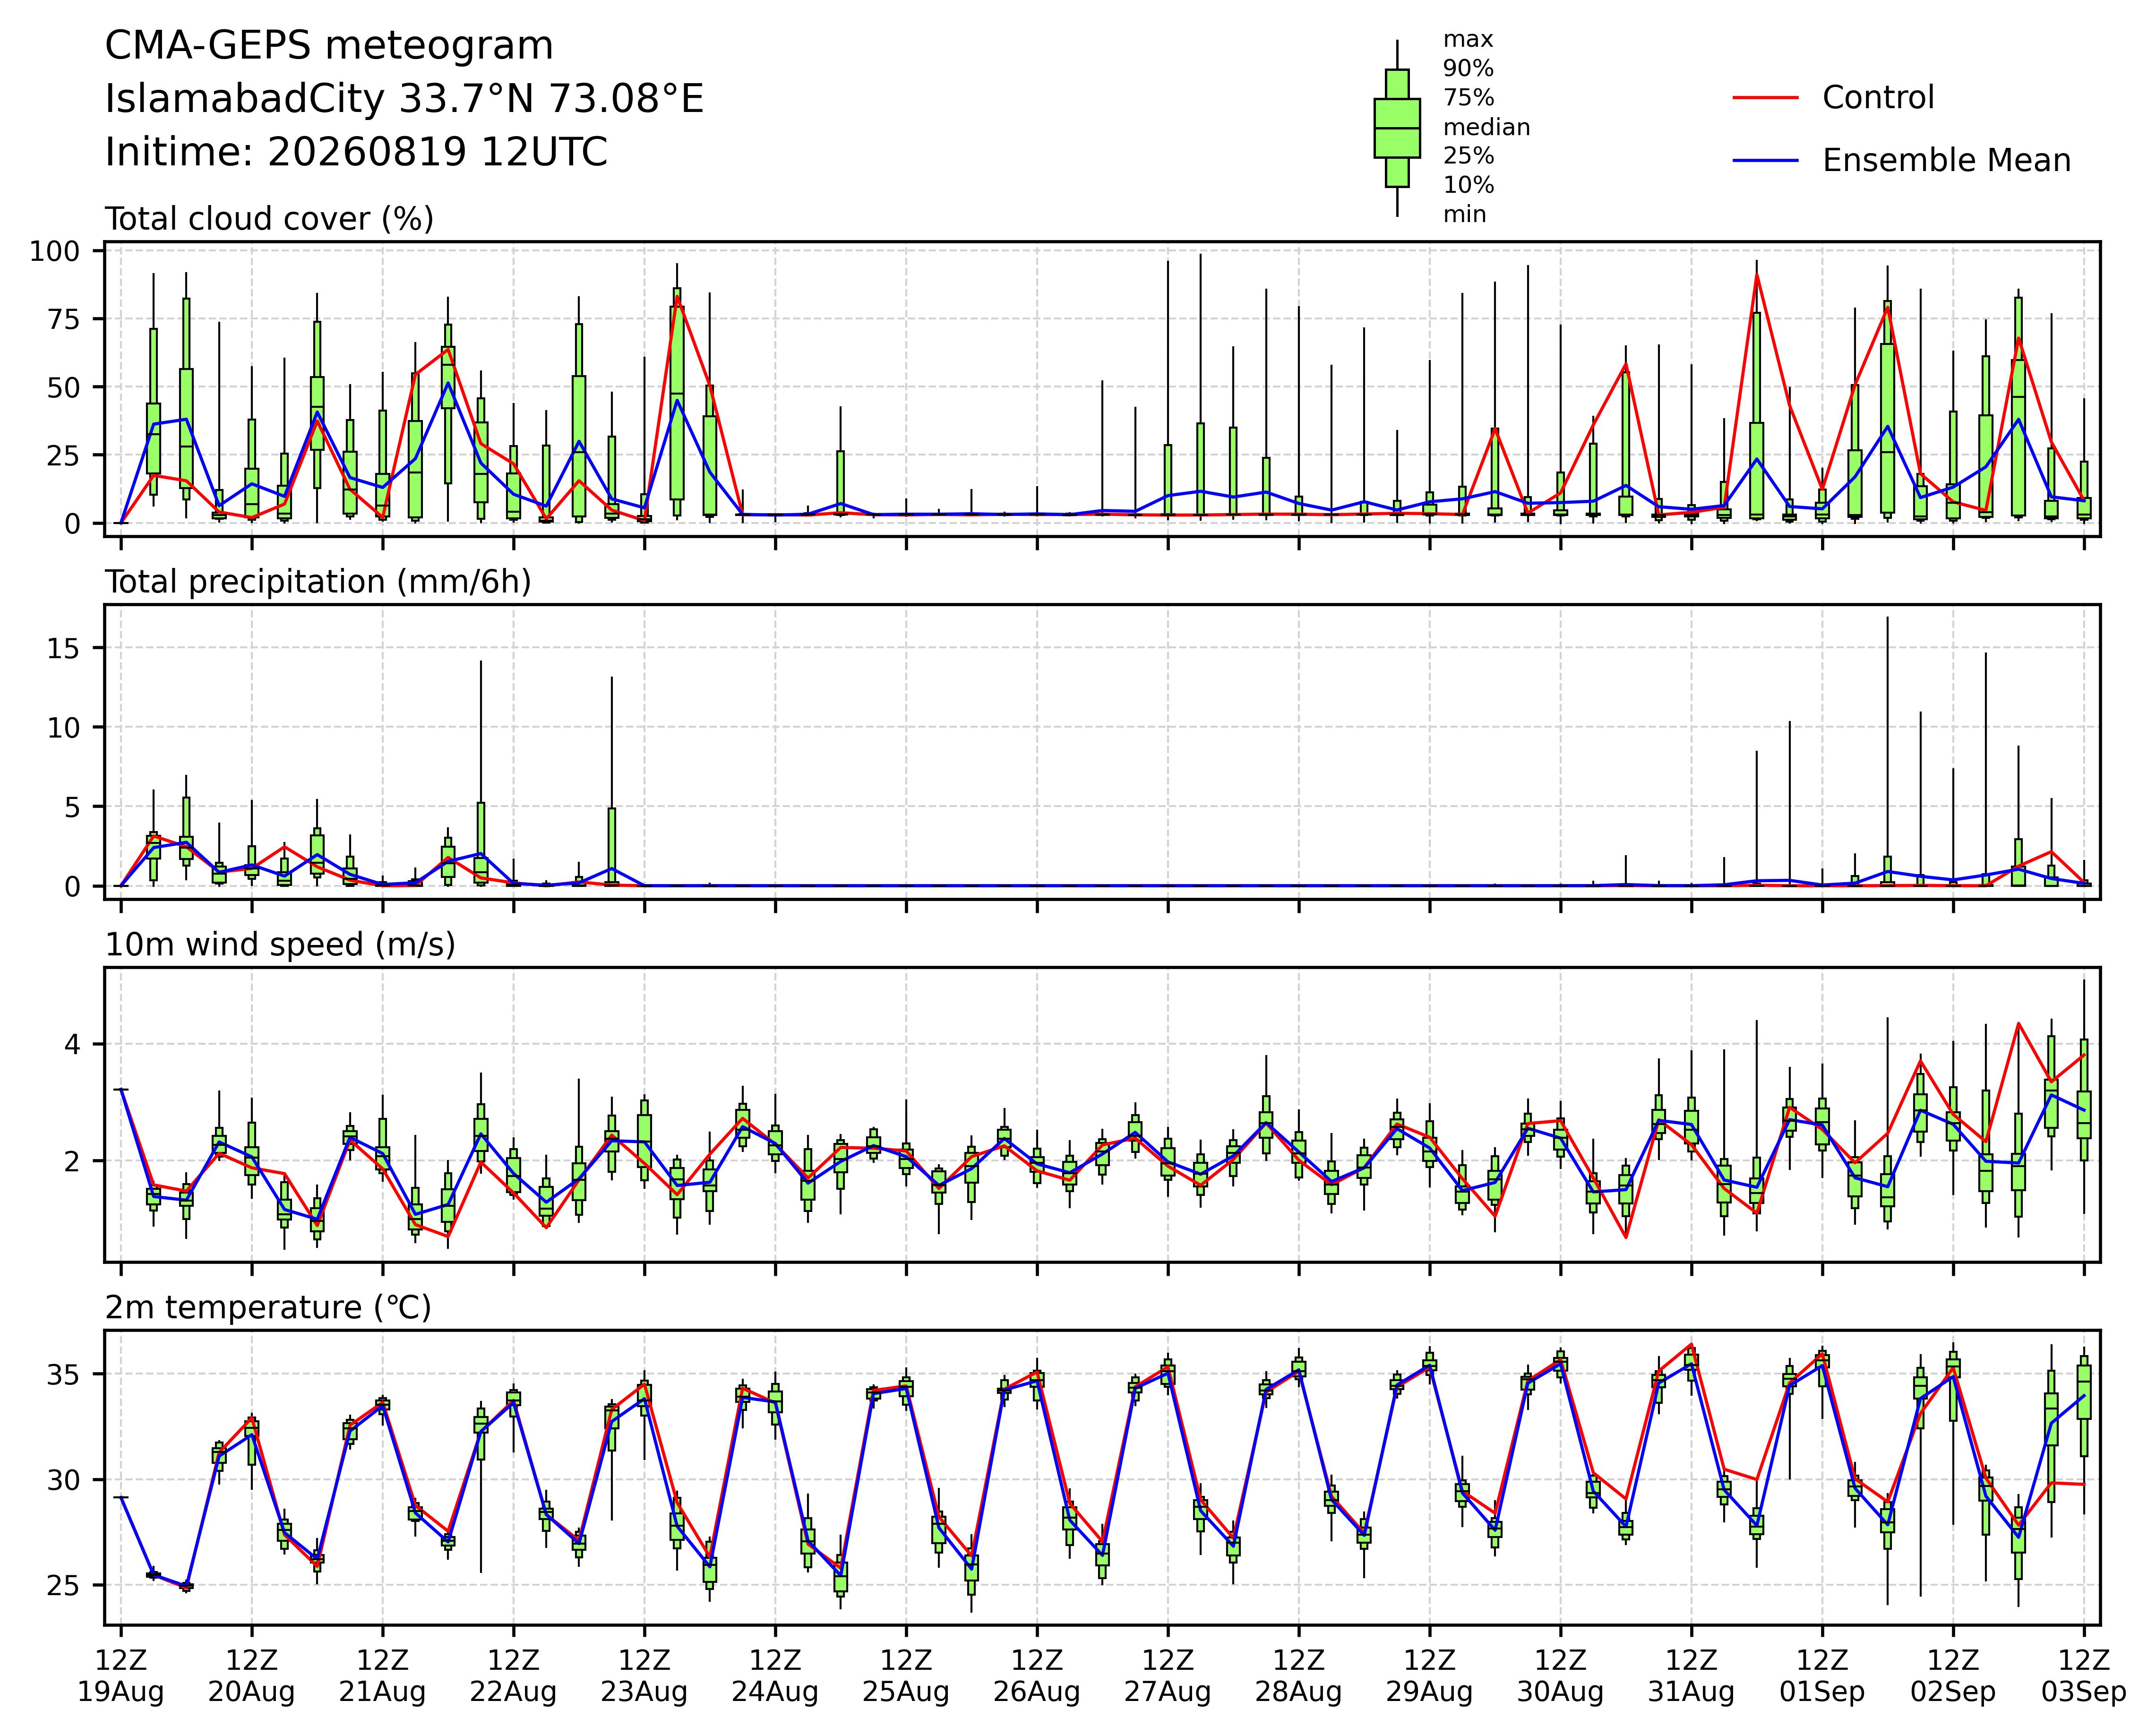Click the Initime 20260819 12UTC label
2156x1735 pixels.
(356, 153)
